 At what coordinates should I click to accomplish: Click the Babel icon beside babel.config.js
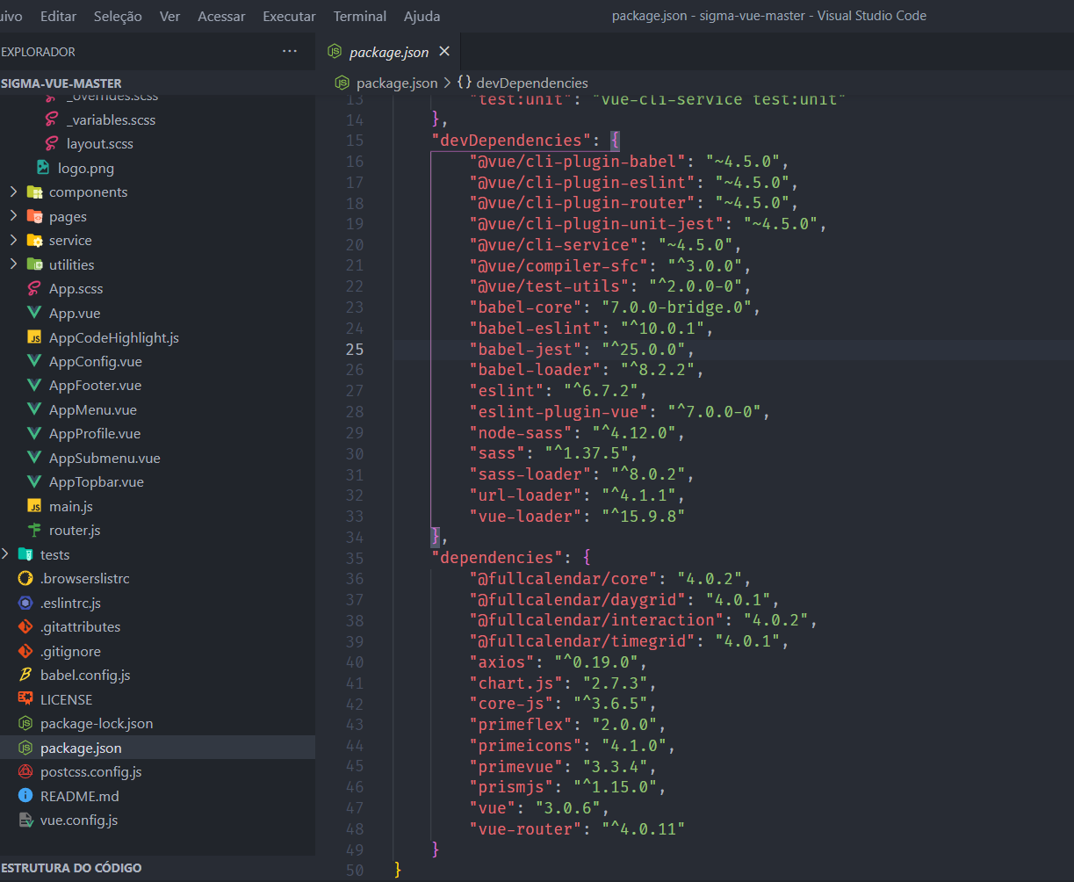25,675
